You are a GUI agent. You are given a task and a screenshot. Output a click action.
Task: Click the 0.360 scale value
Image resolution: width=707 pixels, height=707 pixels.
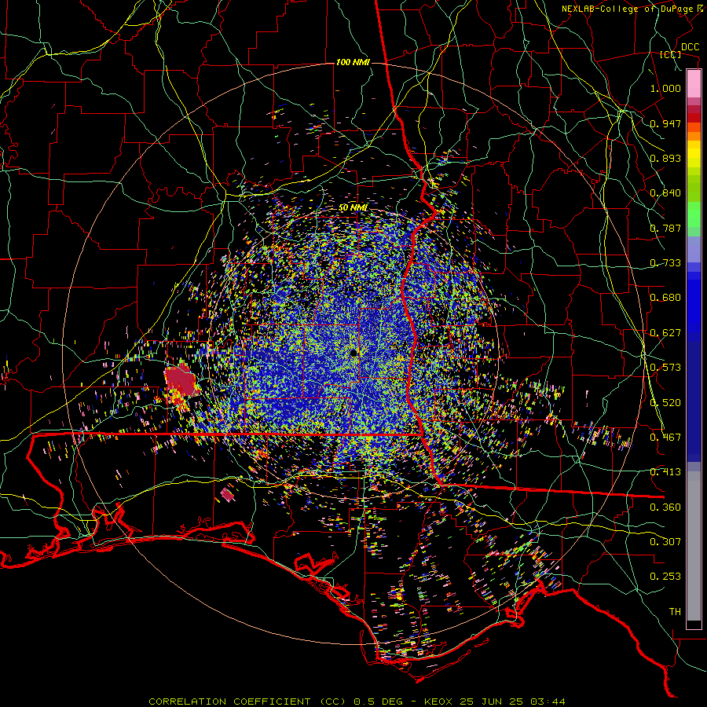(x=665, y=507)
